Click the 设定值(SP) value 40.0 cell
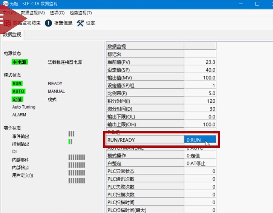Image resolution: width=273 pixels, height=213 pixels. pyautogui.click(x=200, y=70)
